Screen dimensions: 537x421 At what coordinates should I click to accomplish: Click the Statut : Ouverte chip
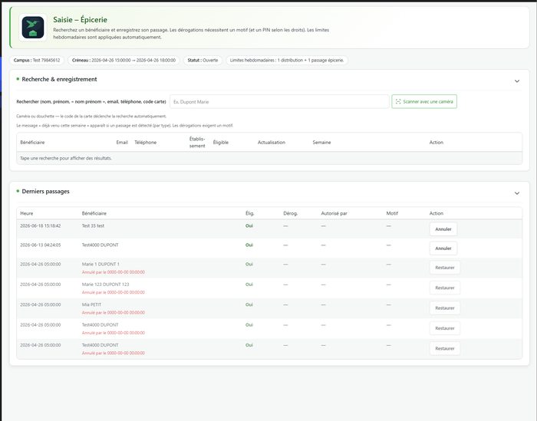[x=203, y=61]
